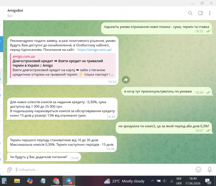Restore down the Telegram window
Screen dimensions: 216x186
(202, 3)
